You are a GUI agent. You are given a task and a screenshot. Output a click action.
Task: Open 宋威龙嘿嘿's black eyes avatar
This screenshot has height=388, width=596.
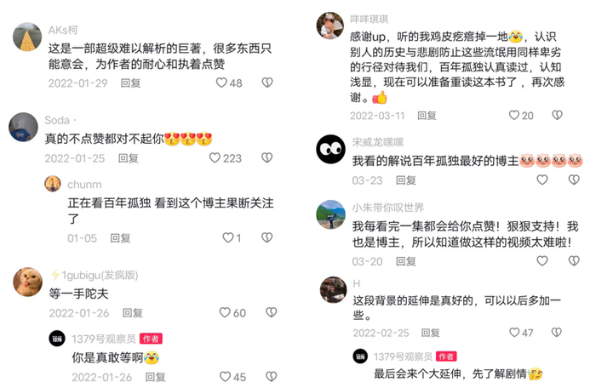tap(330, 149)
